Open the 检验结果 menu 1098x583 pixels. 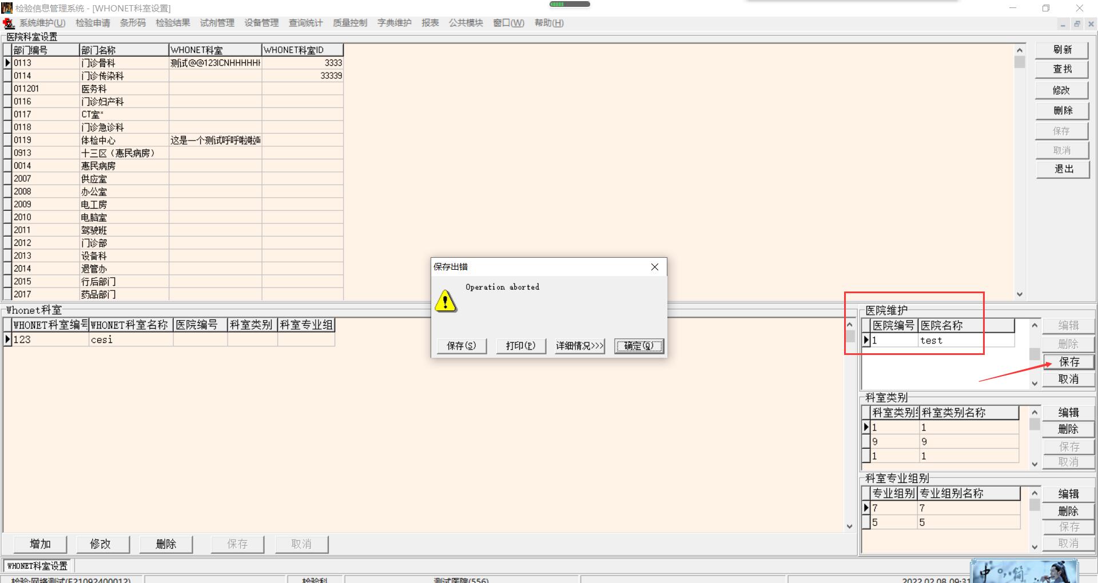[173, 23]
